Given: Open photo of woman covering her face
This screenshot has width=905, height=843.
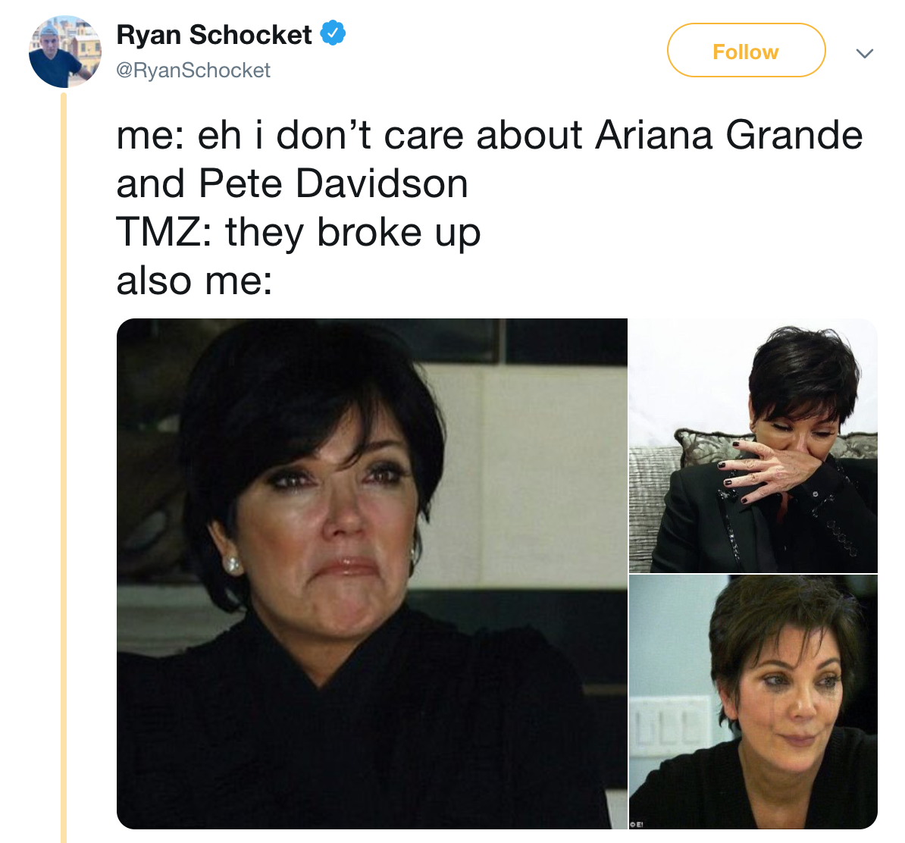Looking at the screenshot, I should click(x=753, y=445).
